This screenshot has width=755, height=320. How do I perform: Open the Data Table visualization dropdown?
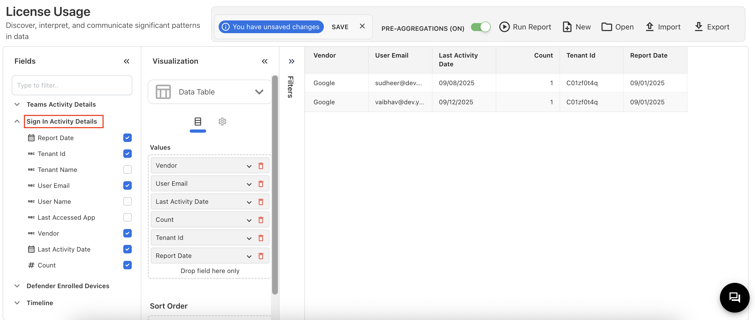(259, 92)
